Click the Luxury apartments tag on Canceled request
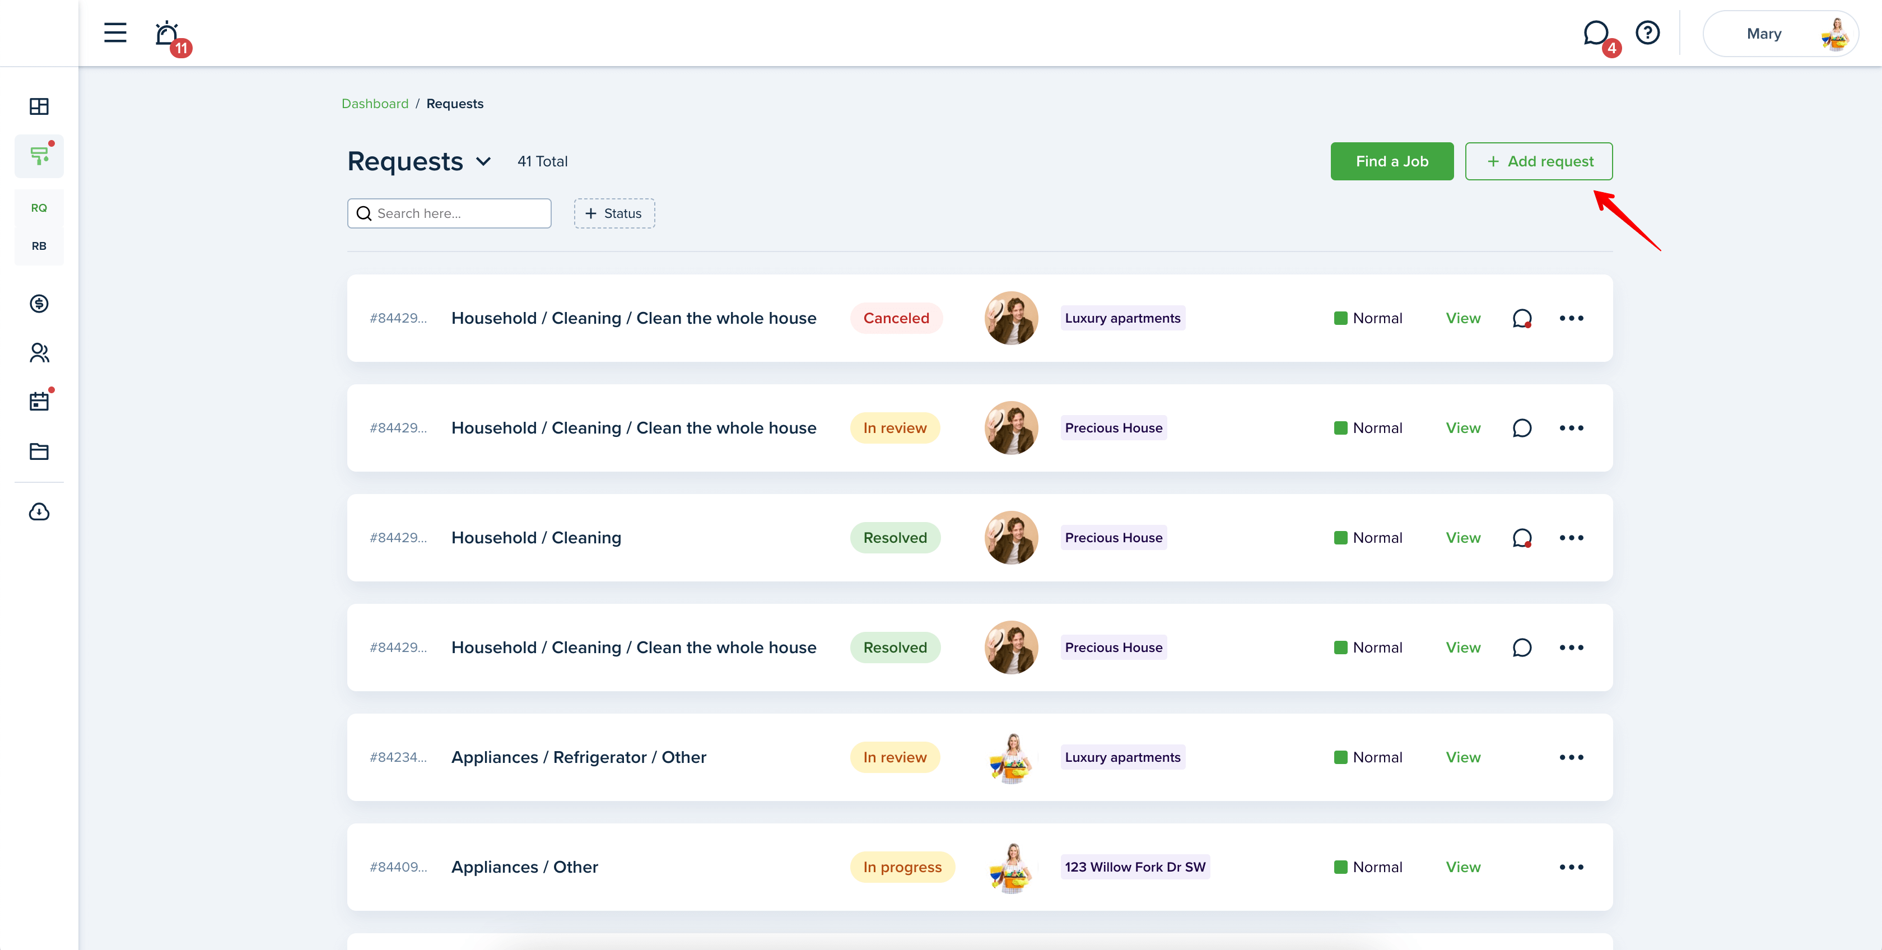 click(1122, 319)
